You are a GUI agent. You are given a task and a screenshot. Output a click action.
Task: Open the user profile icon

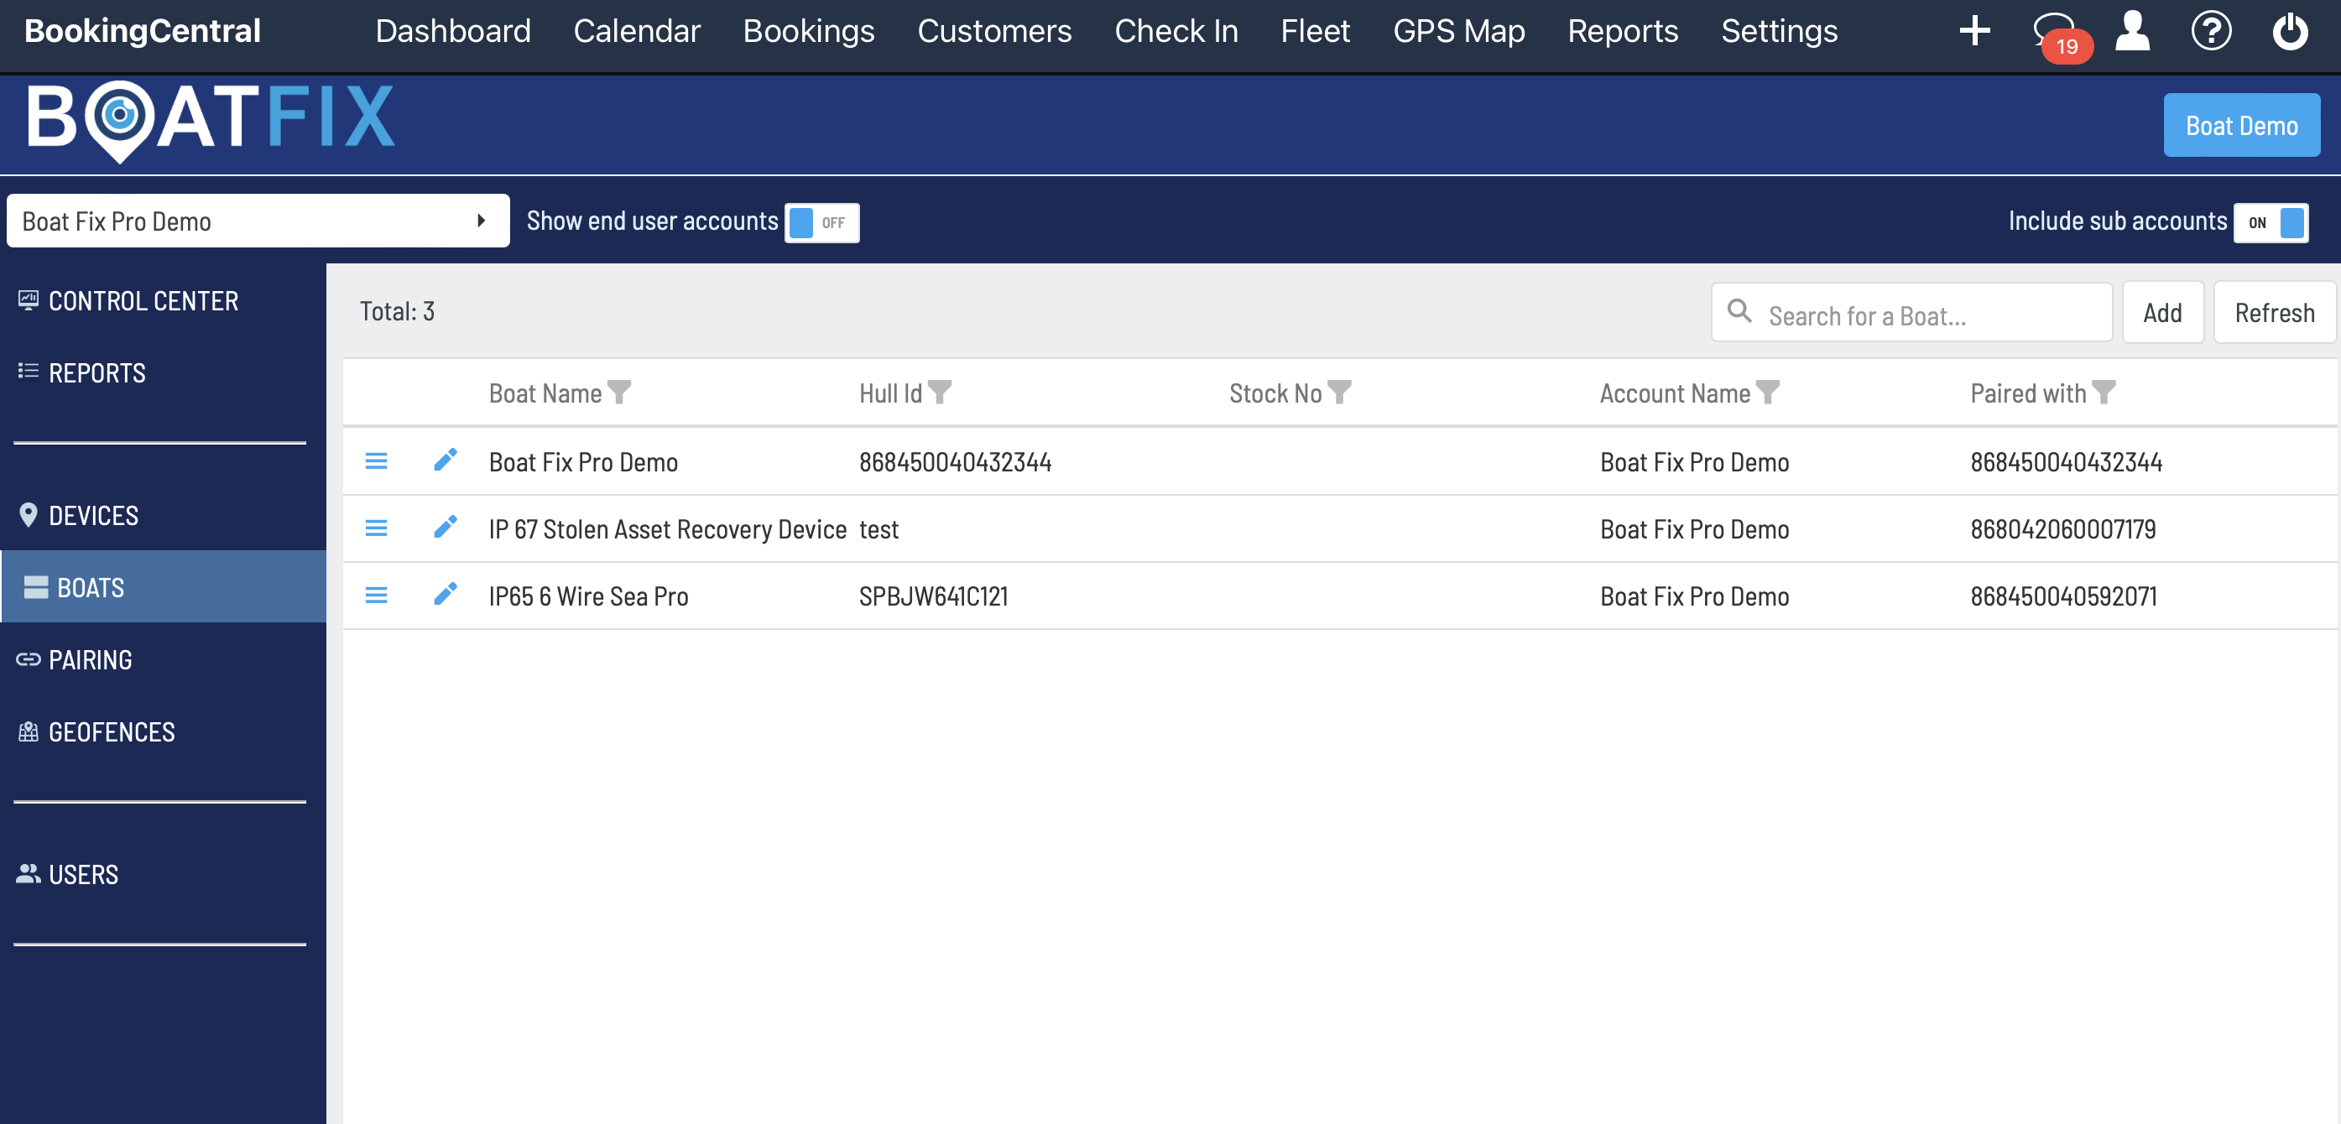[2132, 31]
